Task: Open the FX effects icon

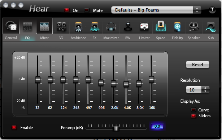Action: coord(95,27)
